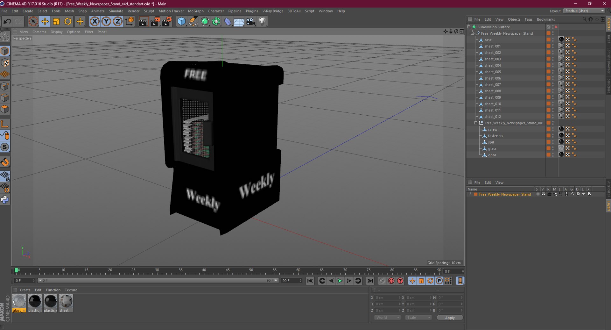Add a camera object

point(250,21)
